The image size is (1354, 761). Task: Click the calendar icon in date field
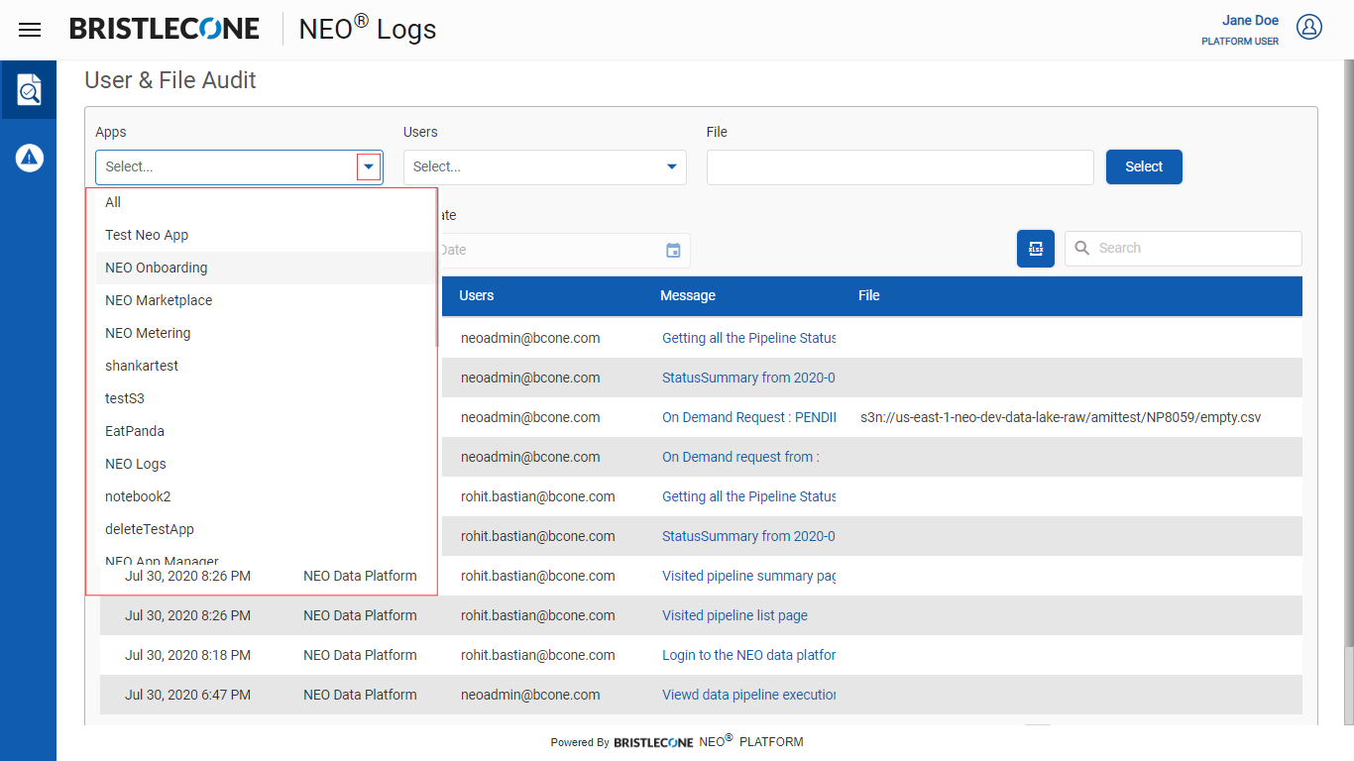(x=673, y=251)
